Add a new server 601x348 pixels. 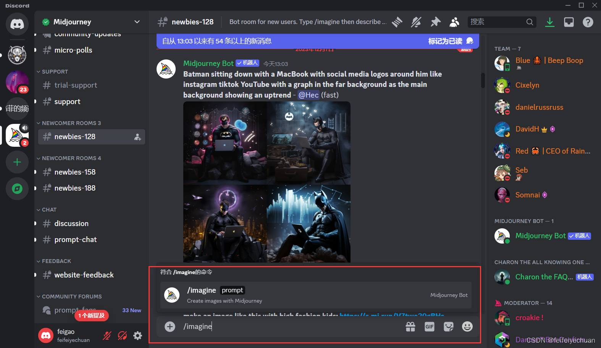click(x=17, y=162)
